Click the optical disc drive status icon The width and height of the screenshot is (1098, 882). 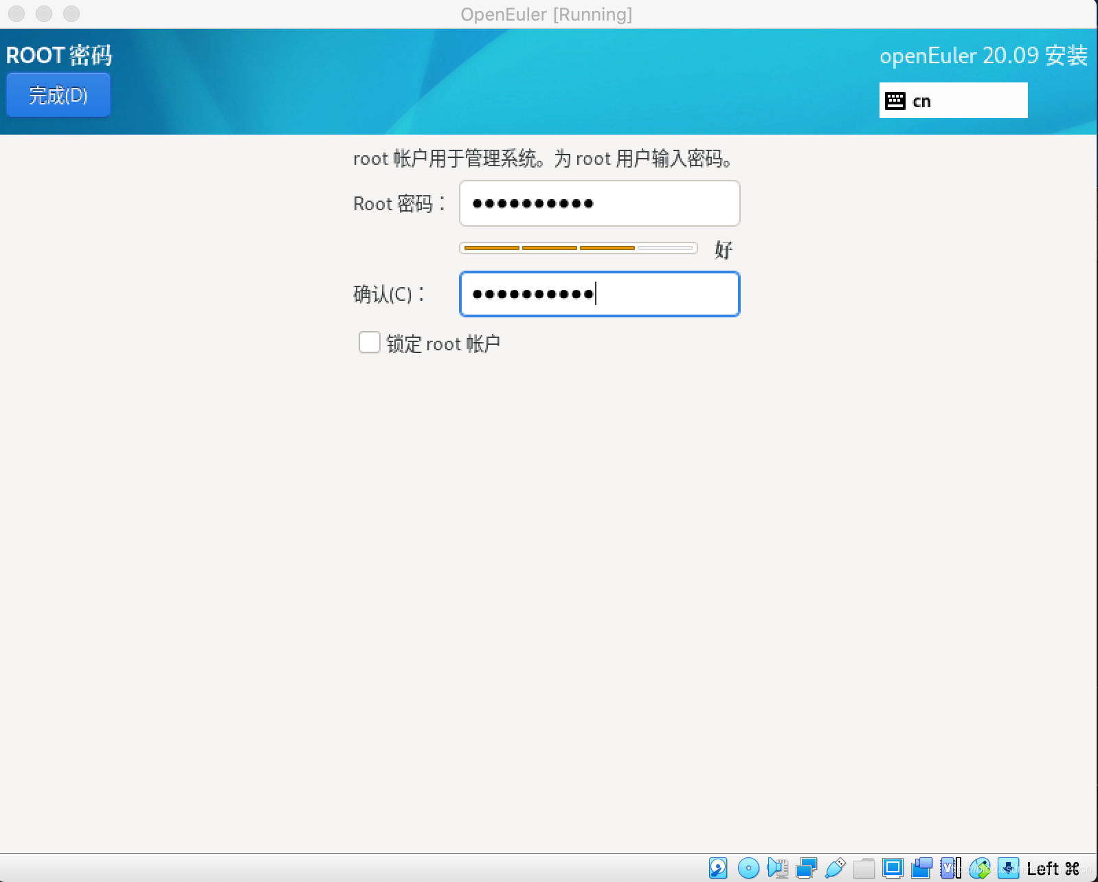[x=748, y=868]
